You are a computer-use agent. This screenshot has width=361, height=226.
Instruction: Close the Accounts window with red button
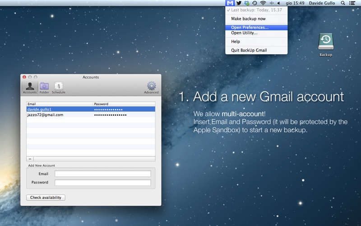[24, 77]
